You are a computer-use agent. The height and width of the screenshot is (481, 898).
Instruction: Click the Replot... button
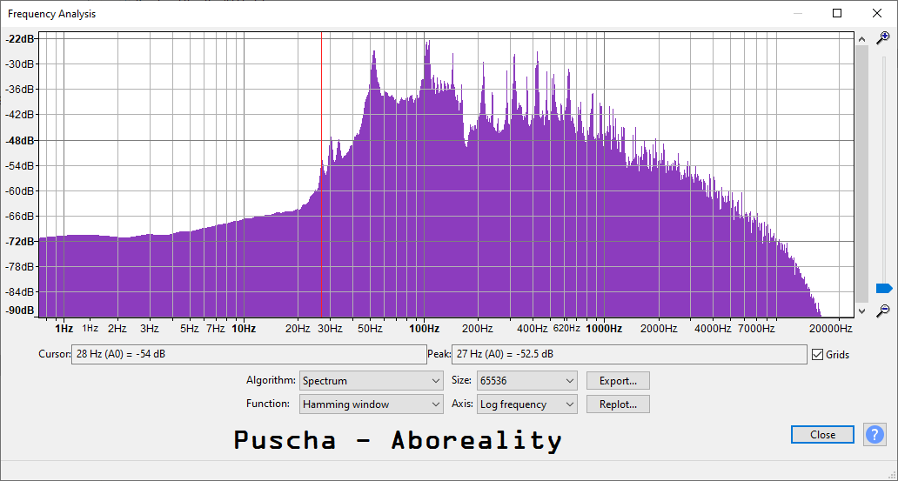618,404
